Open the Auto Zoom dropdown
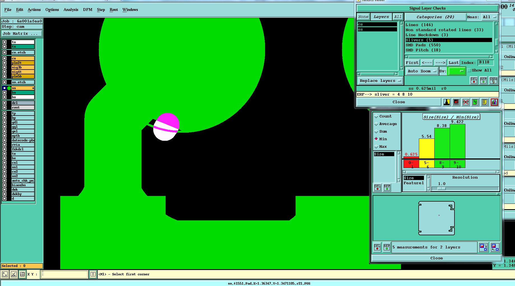Viewport: 515px width, 286px height. (422, 71)
